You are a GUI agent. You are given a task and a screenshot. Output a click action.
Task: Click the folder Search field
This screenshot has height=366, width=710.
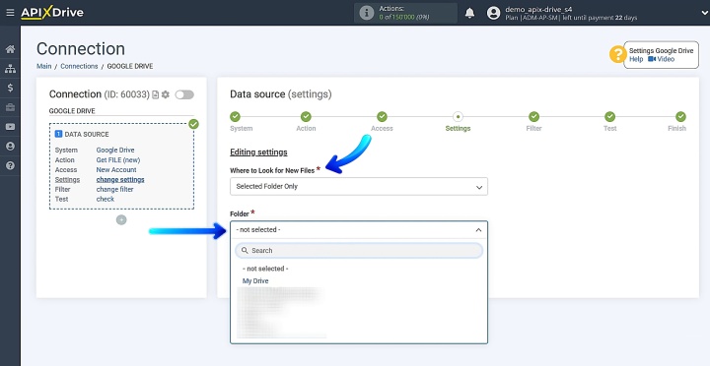coord(359,250)
